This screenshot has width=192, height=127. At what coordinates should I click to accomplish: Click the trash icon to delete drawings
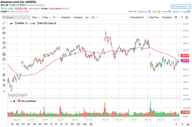[4, 75]
